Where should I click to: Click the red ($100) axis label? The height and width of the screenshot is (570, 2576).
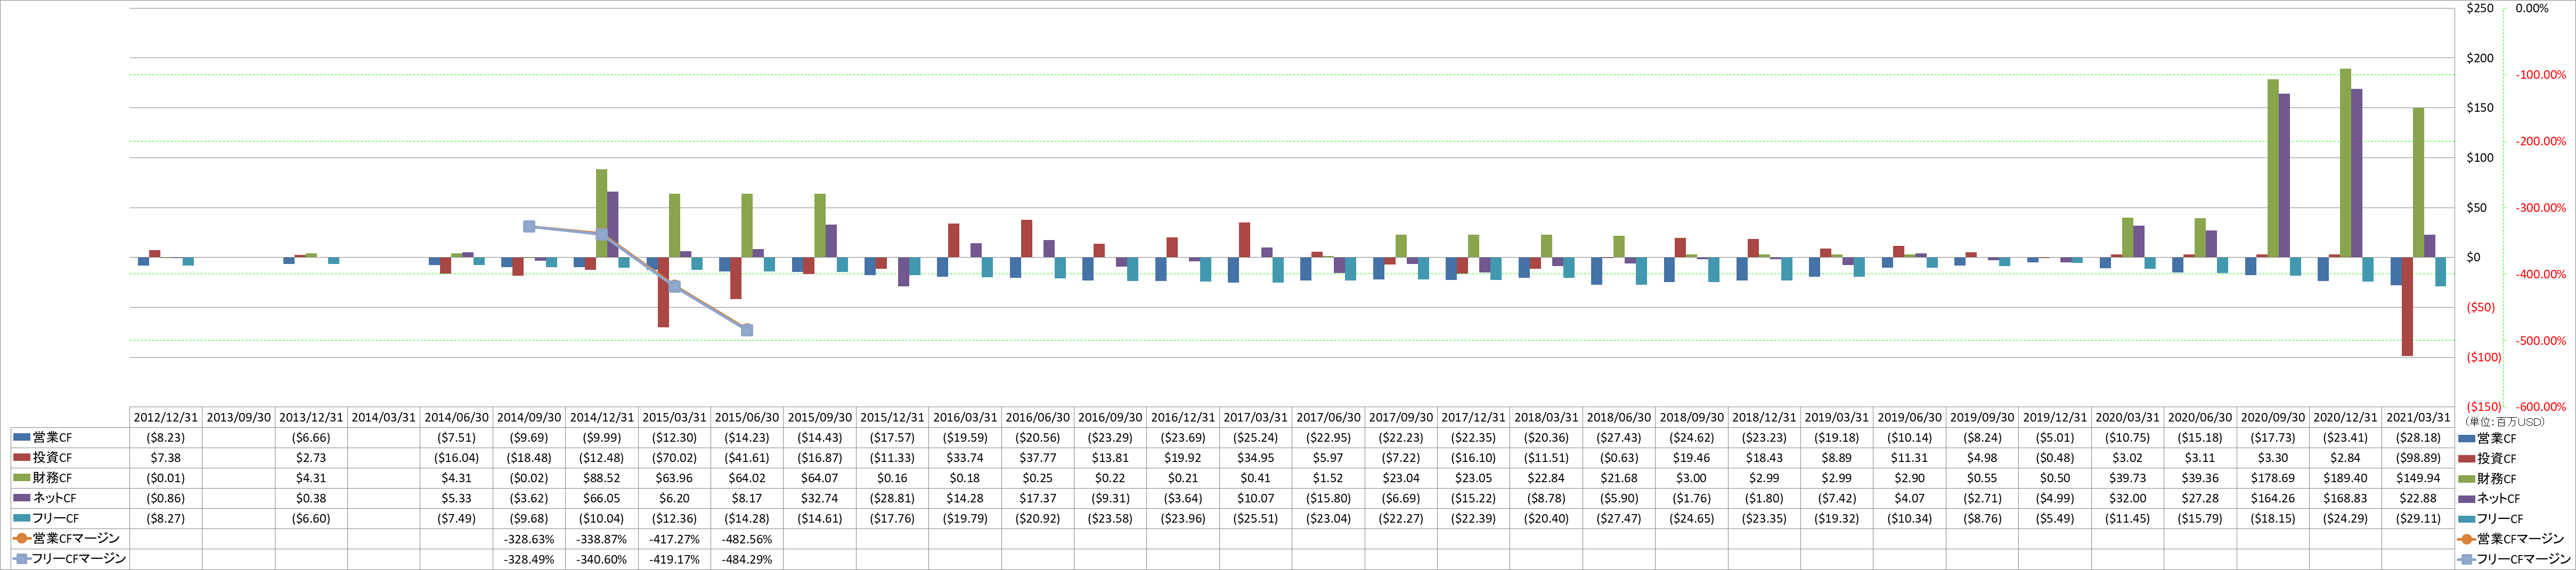pyautogui.click(x=2484, y=357)
